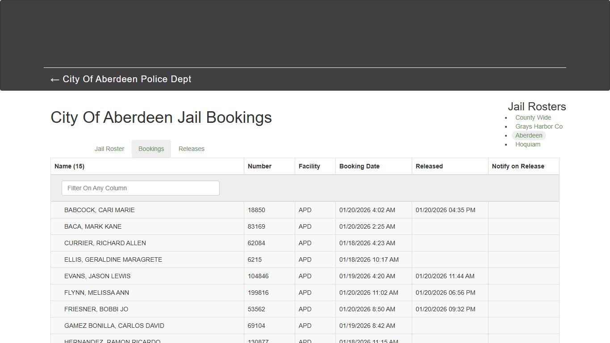Image resolution: width=610 pixels, height=343 pixels.
Task: Sort the table by Released column
Action: (x=429, y=166)
